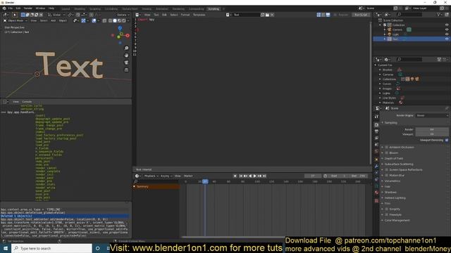Hide the Collection via its eye icon

coord(447,25)
